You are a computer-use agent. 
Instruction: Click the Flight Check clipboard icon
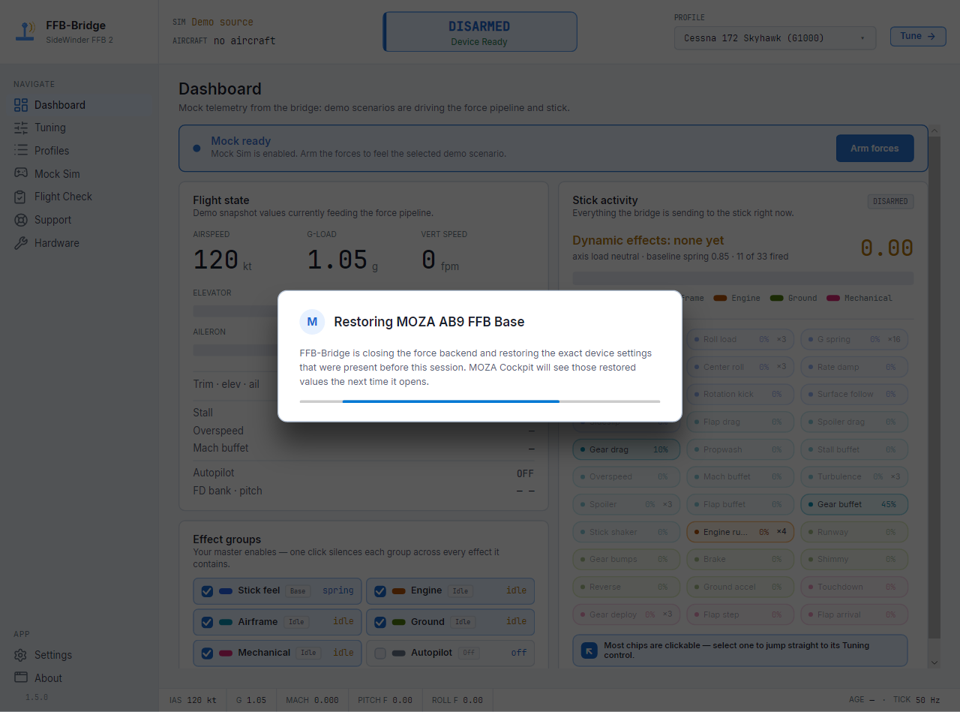pyautogui.click(x=21, y=197)
